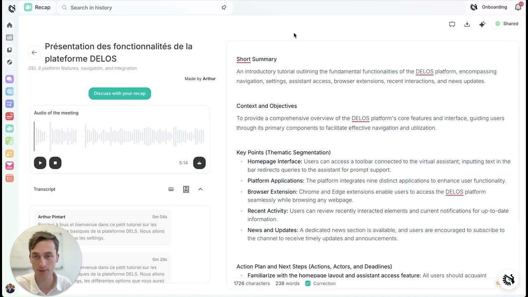Click Discuss with your recap button
The width and height of the screenshot is (528, 297).
pos(120,93)
